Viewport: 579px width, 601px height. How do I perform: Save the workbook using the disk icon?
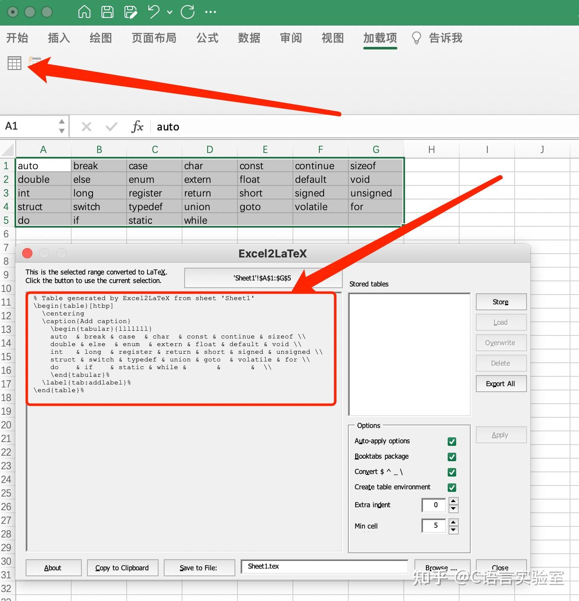tap(107, 12)
